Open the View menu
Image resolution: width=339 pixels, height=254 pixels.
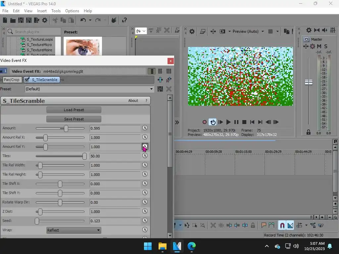point(28,11)
